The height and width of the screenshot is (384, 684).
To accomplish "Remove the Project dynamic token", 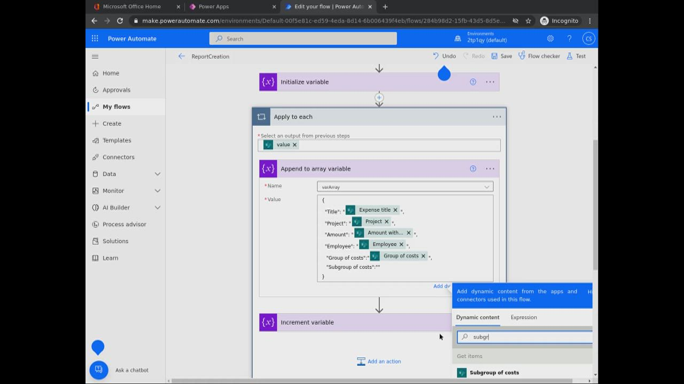I will [386, 222].
